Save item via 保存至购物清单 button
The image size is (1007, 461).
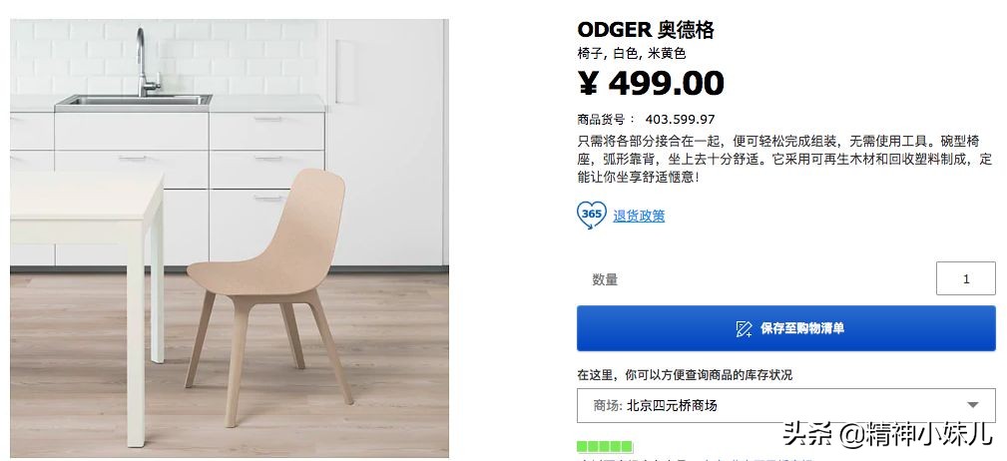pos(786,328)
